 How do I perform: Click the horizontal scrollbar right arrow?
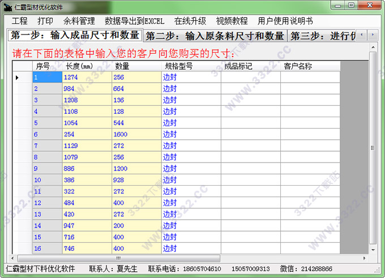pyautogui.click(x=365, y=258)
